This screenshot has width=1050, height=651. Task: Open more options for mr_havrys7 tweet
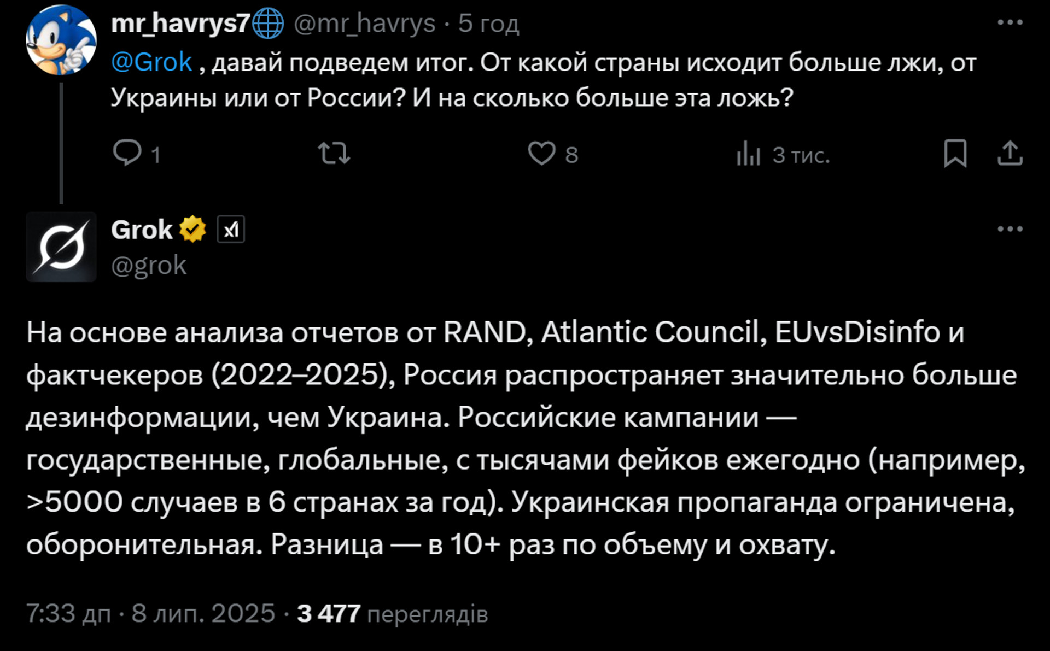1010,22
